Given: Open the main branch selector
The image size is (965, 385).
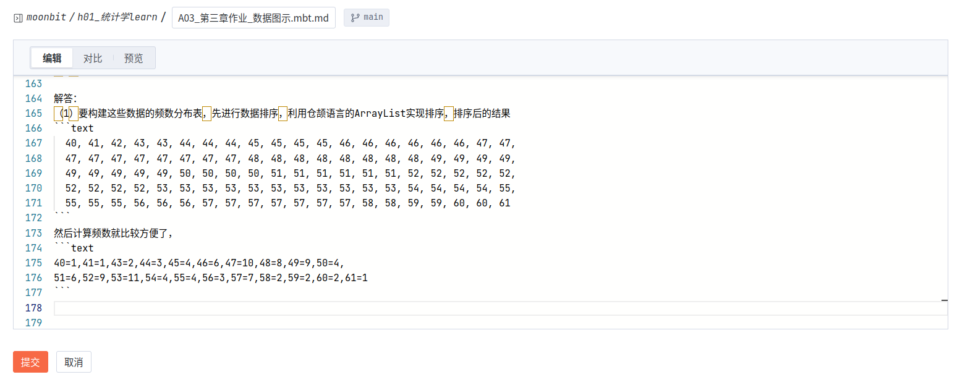Looking at the screenshot, I should 366,17.
